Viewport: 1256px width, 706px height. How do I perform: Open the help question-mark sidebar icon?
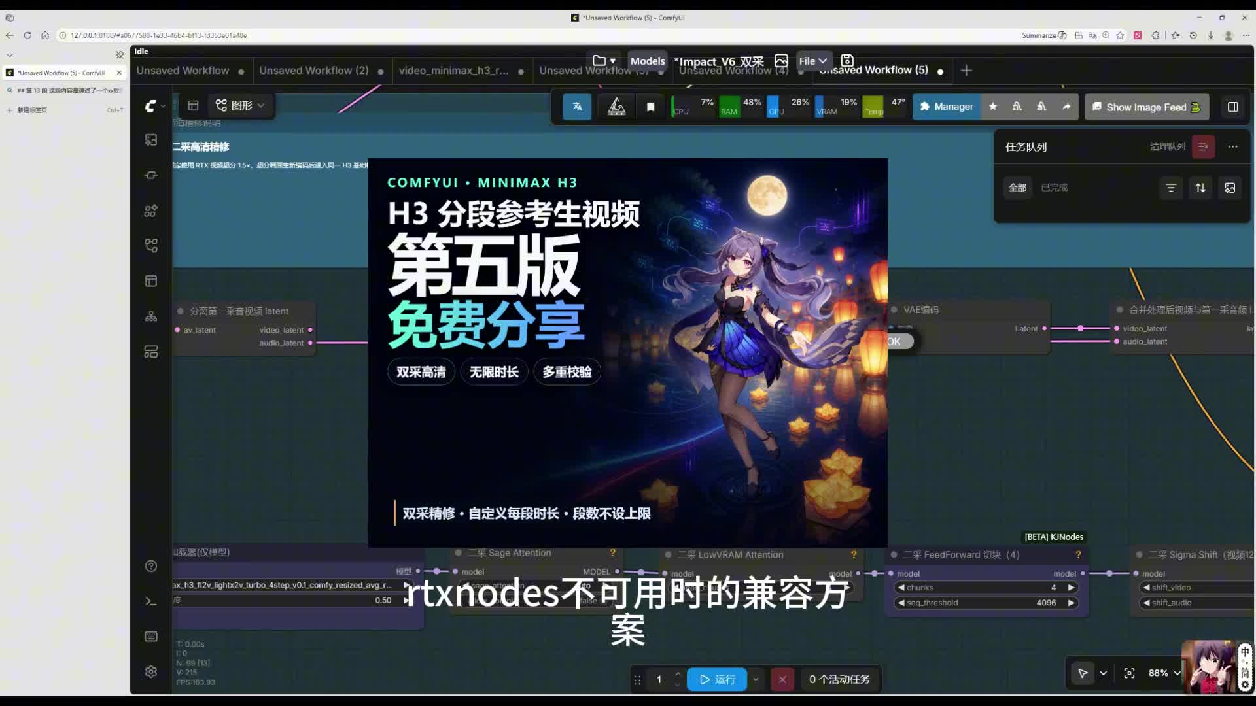point(151,566)
